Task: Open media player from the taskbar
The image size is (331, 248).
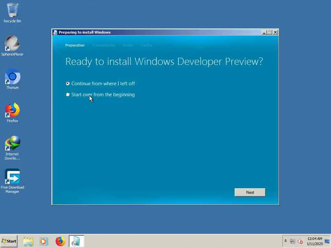Action: click(x=44, y=241)
